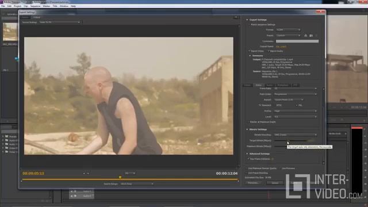Open the Clip menu
This screenshot has height=207, width=368.
click(25, 6)
